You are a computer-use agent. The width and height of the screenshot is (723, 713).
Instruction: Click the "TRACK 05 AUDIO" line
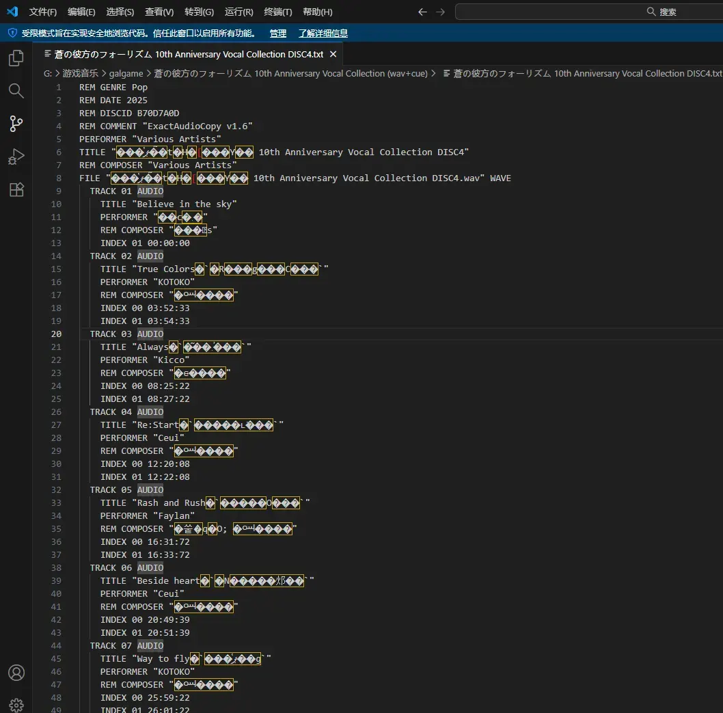(126, 489)
